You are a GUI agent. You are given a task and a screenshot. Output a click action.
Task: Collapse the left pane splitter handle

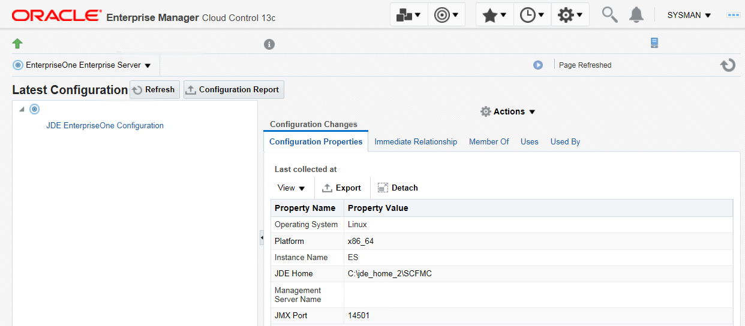point(262,237)
